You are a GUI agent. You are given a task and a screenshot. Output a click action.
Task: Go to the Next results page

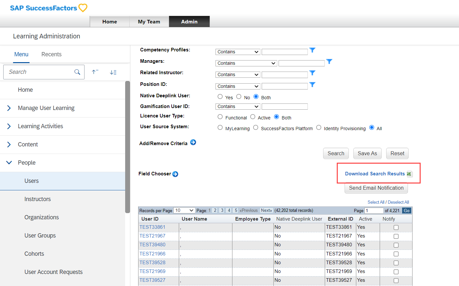266,211
